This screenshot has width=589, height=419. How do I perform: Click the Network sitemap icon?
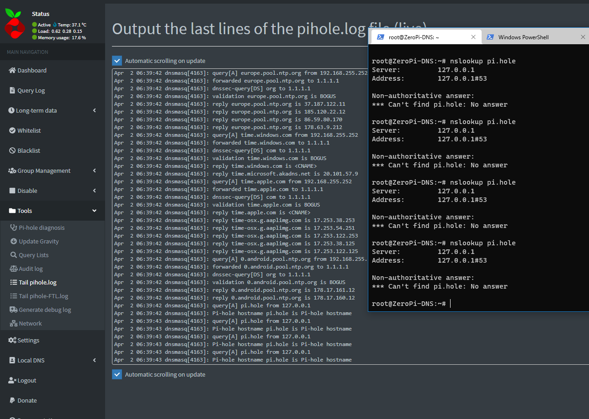point(14,323)
